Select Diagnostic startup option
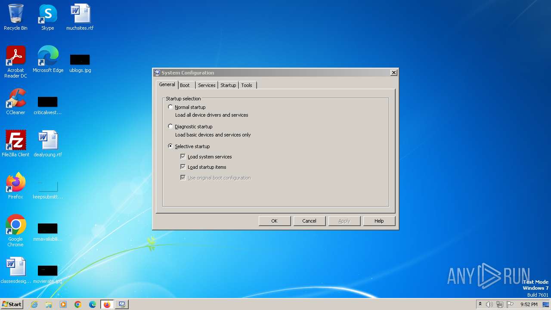Screen dimensions: 551x310 pos(190,127)
